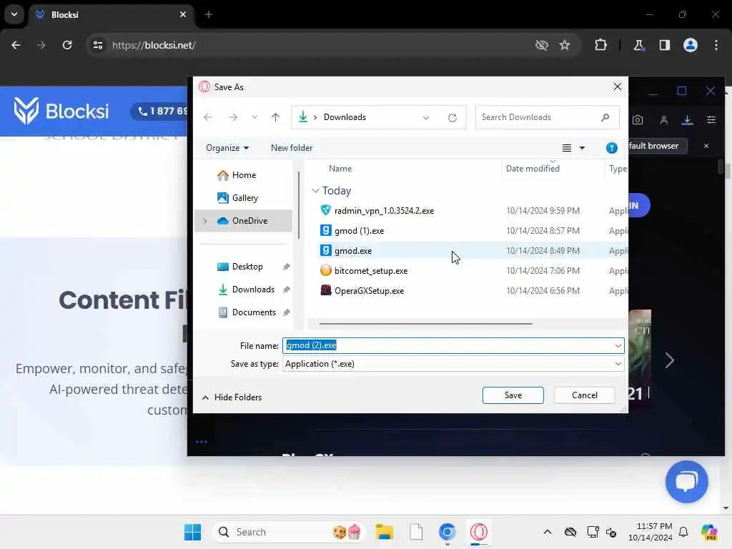Open the File name dropdown arrow
This screenshot has width=732, height=549.
(618, 345)
